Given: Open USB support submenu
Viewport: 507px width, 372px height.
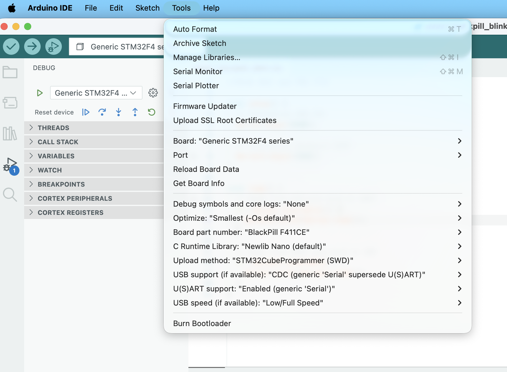Looking at the screenshot, I should point(318,275).
